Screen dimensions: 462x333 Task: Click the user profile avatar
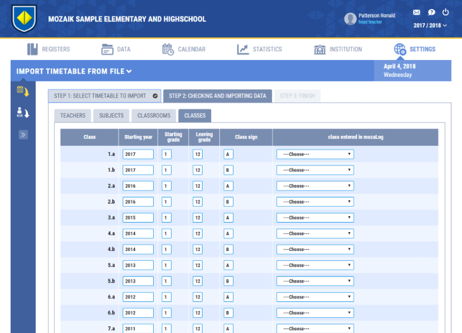[350, 19]
